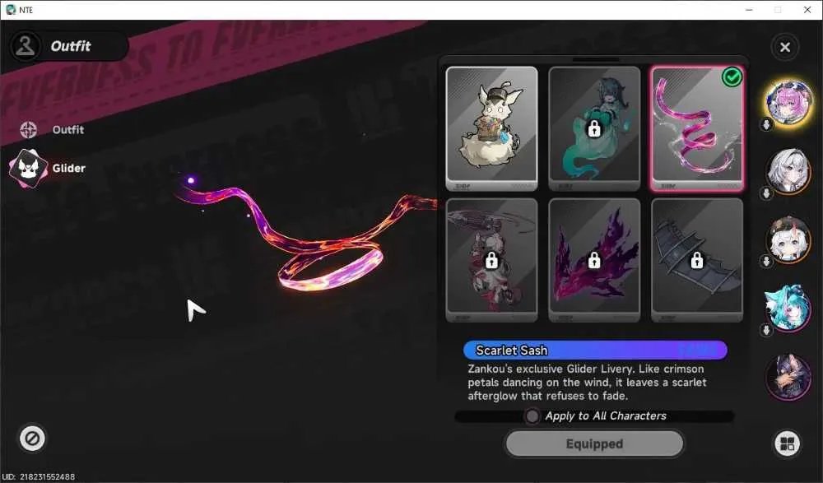Click the glowing ribbon glider preview

coord(307,236)
